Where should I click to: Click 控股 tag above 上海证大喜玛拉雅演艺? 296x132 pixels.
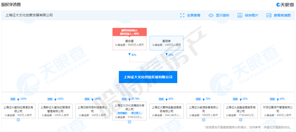pyautogui.click(x=13, y=99)
